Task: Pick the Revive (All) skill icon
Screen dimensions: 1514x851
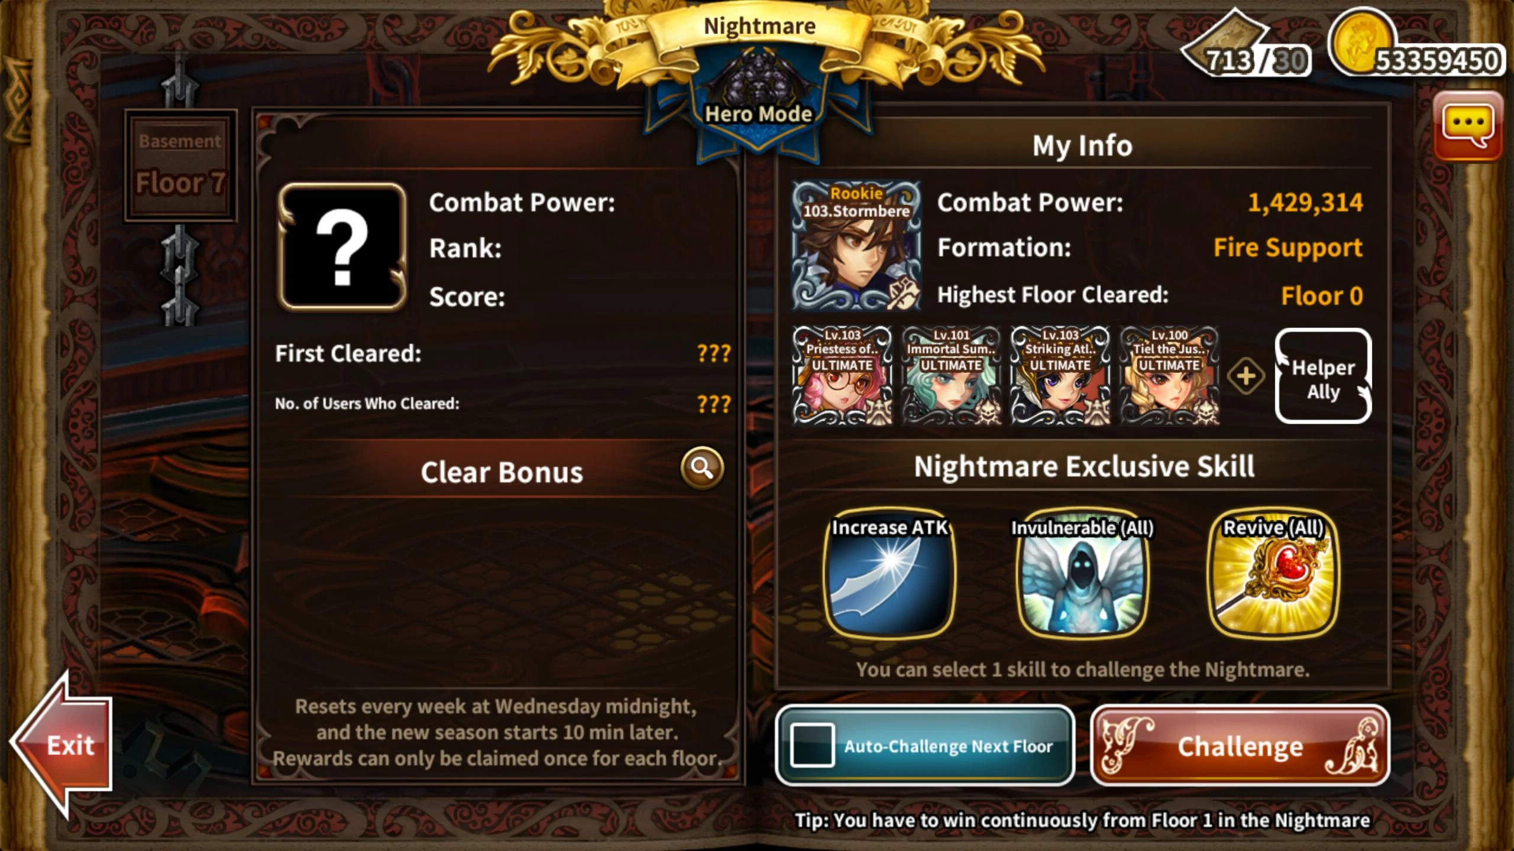Action: pyautogui.click(x=1273, y=573)
